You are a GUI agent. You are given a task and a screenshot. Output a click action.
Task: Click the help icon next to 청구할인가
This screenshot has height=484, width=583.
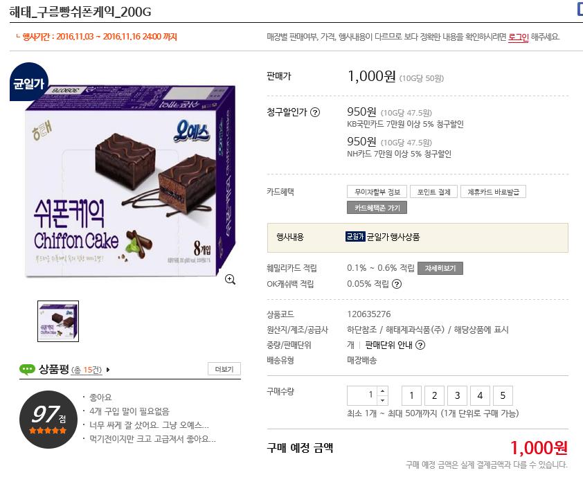[x=315, y=112]
